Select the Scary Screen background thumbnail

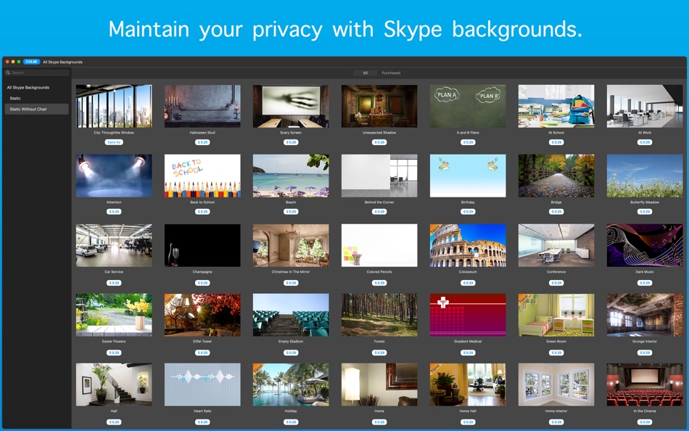tap(291, 106)
